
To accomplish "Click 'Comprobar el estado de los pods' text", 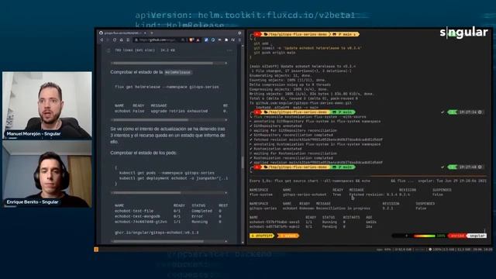I will coord(143,153).
